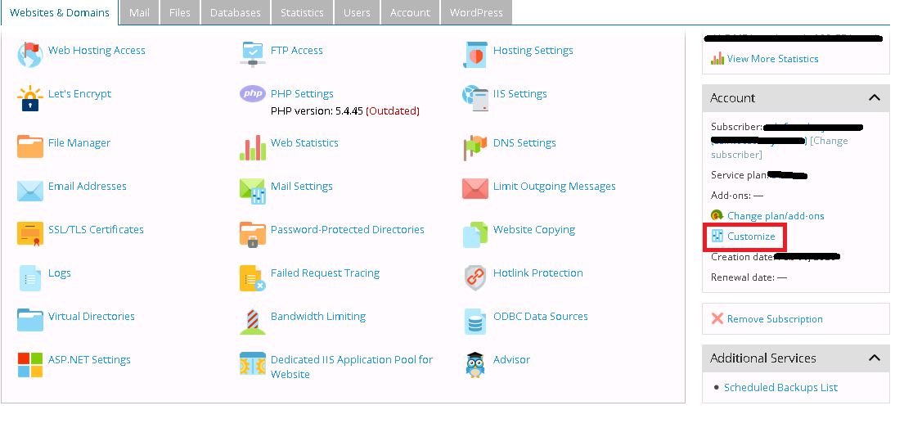Screen dimensions: 904x428
Task: Collapse the Account panel chevron
Action: (874, 97)
